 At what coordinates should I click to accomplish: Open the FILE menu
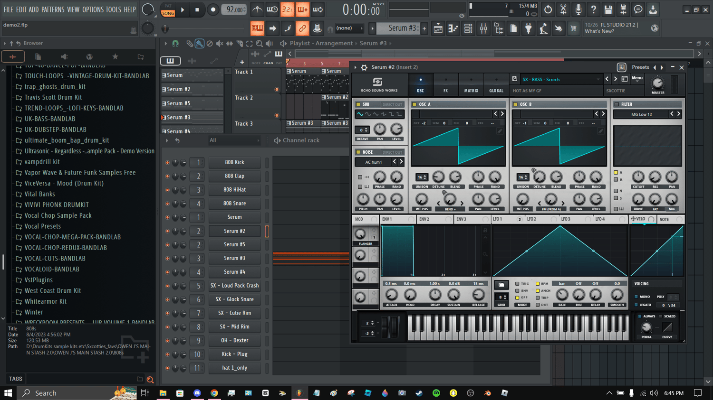point(9,9)
